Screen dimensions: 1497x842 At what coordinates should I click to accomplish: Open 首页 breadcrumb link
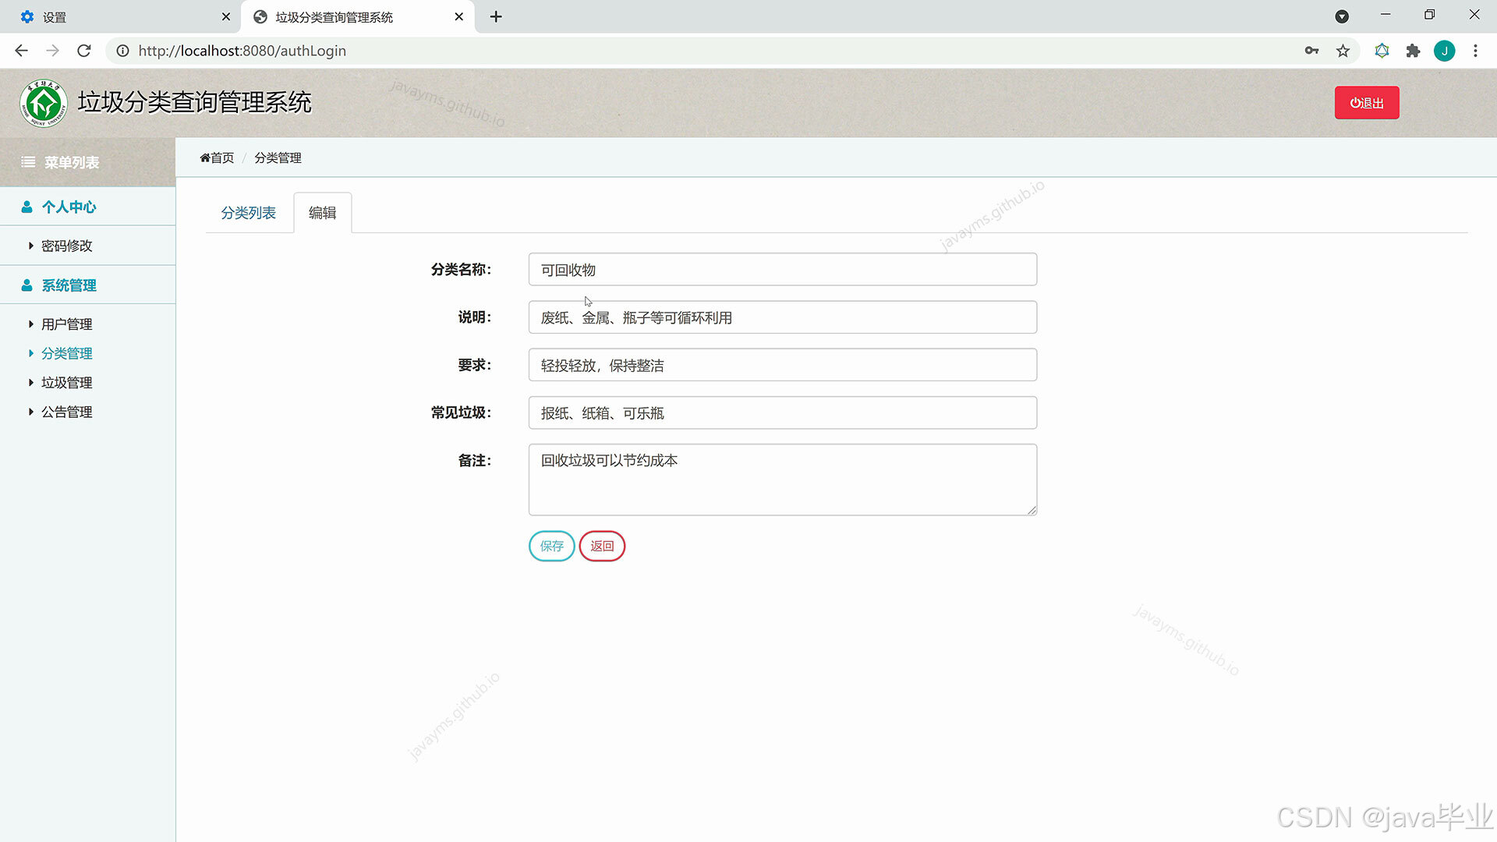tap(217, 157)
